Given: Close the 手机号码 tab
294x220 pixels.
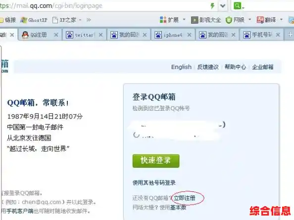Looking at the screenshot, I should 278,35.
